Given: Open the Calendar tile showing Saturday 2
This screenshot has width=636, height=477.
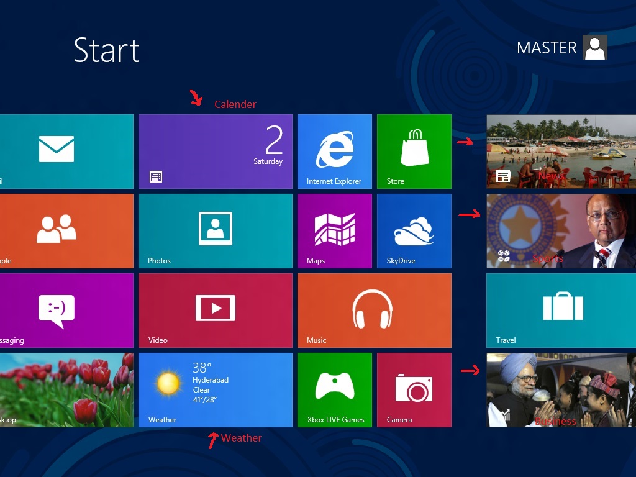Looking at the screenshot, I should click(x=216, y=152).
